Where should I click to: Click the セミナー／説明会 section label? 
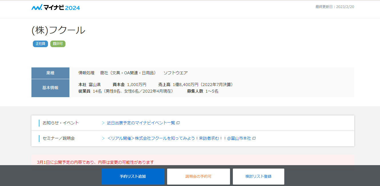coord(59,138)
